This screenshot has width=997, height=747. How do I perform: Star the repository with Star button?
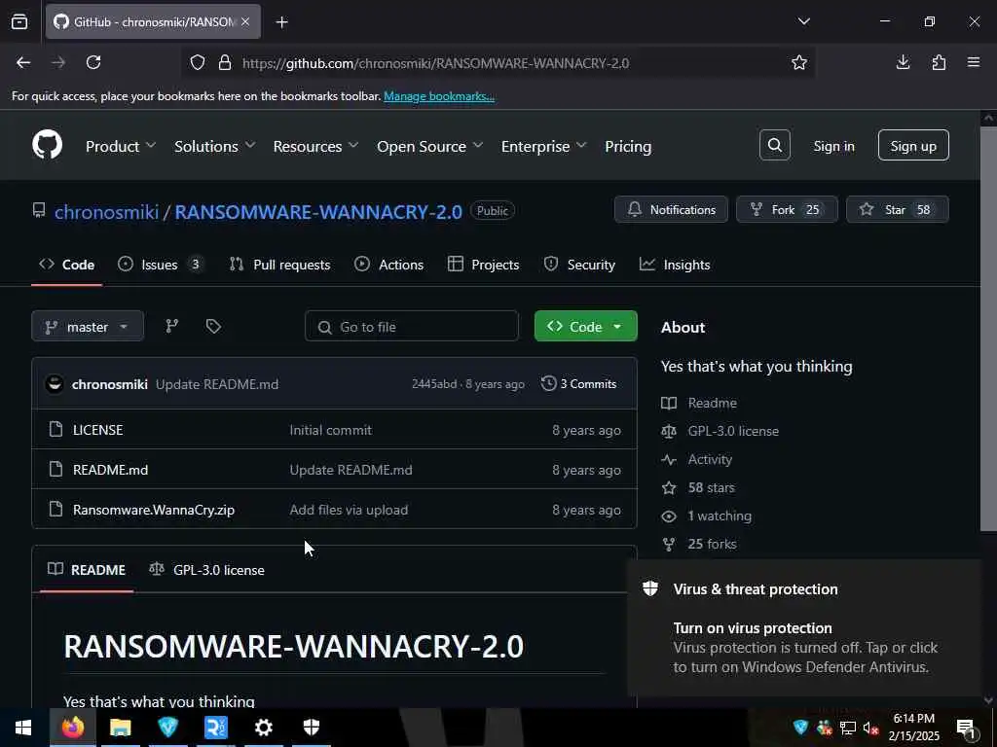coord(897,210)
